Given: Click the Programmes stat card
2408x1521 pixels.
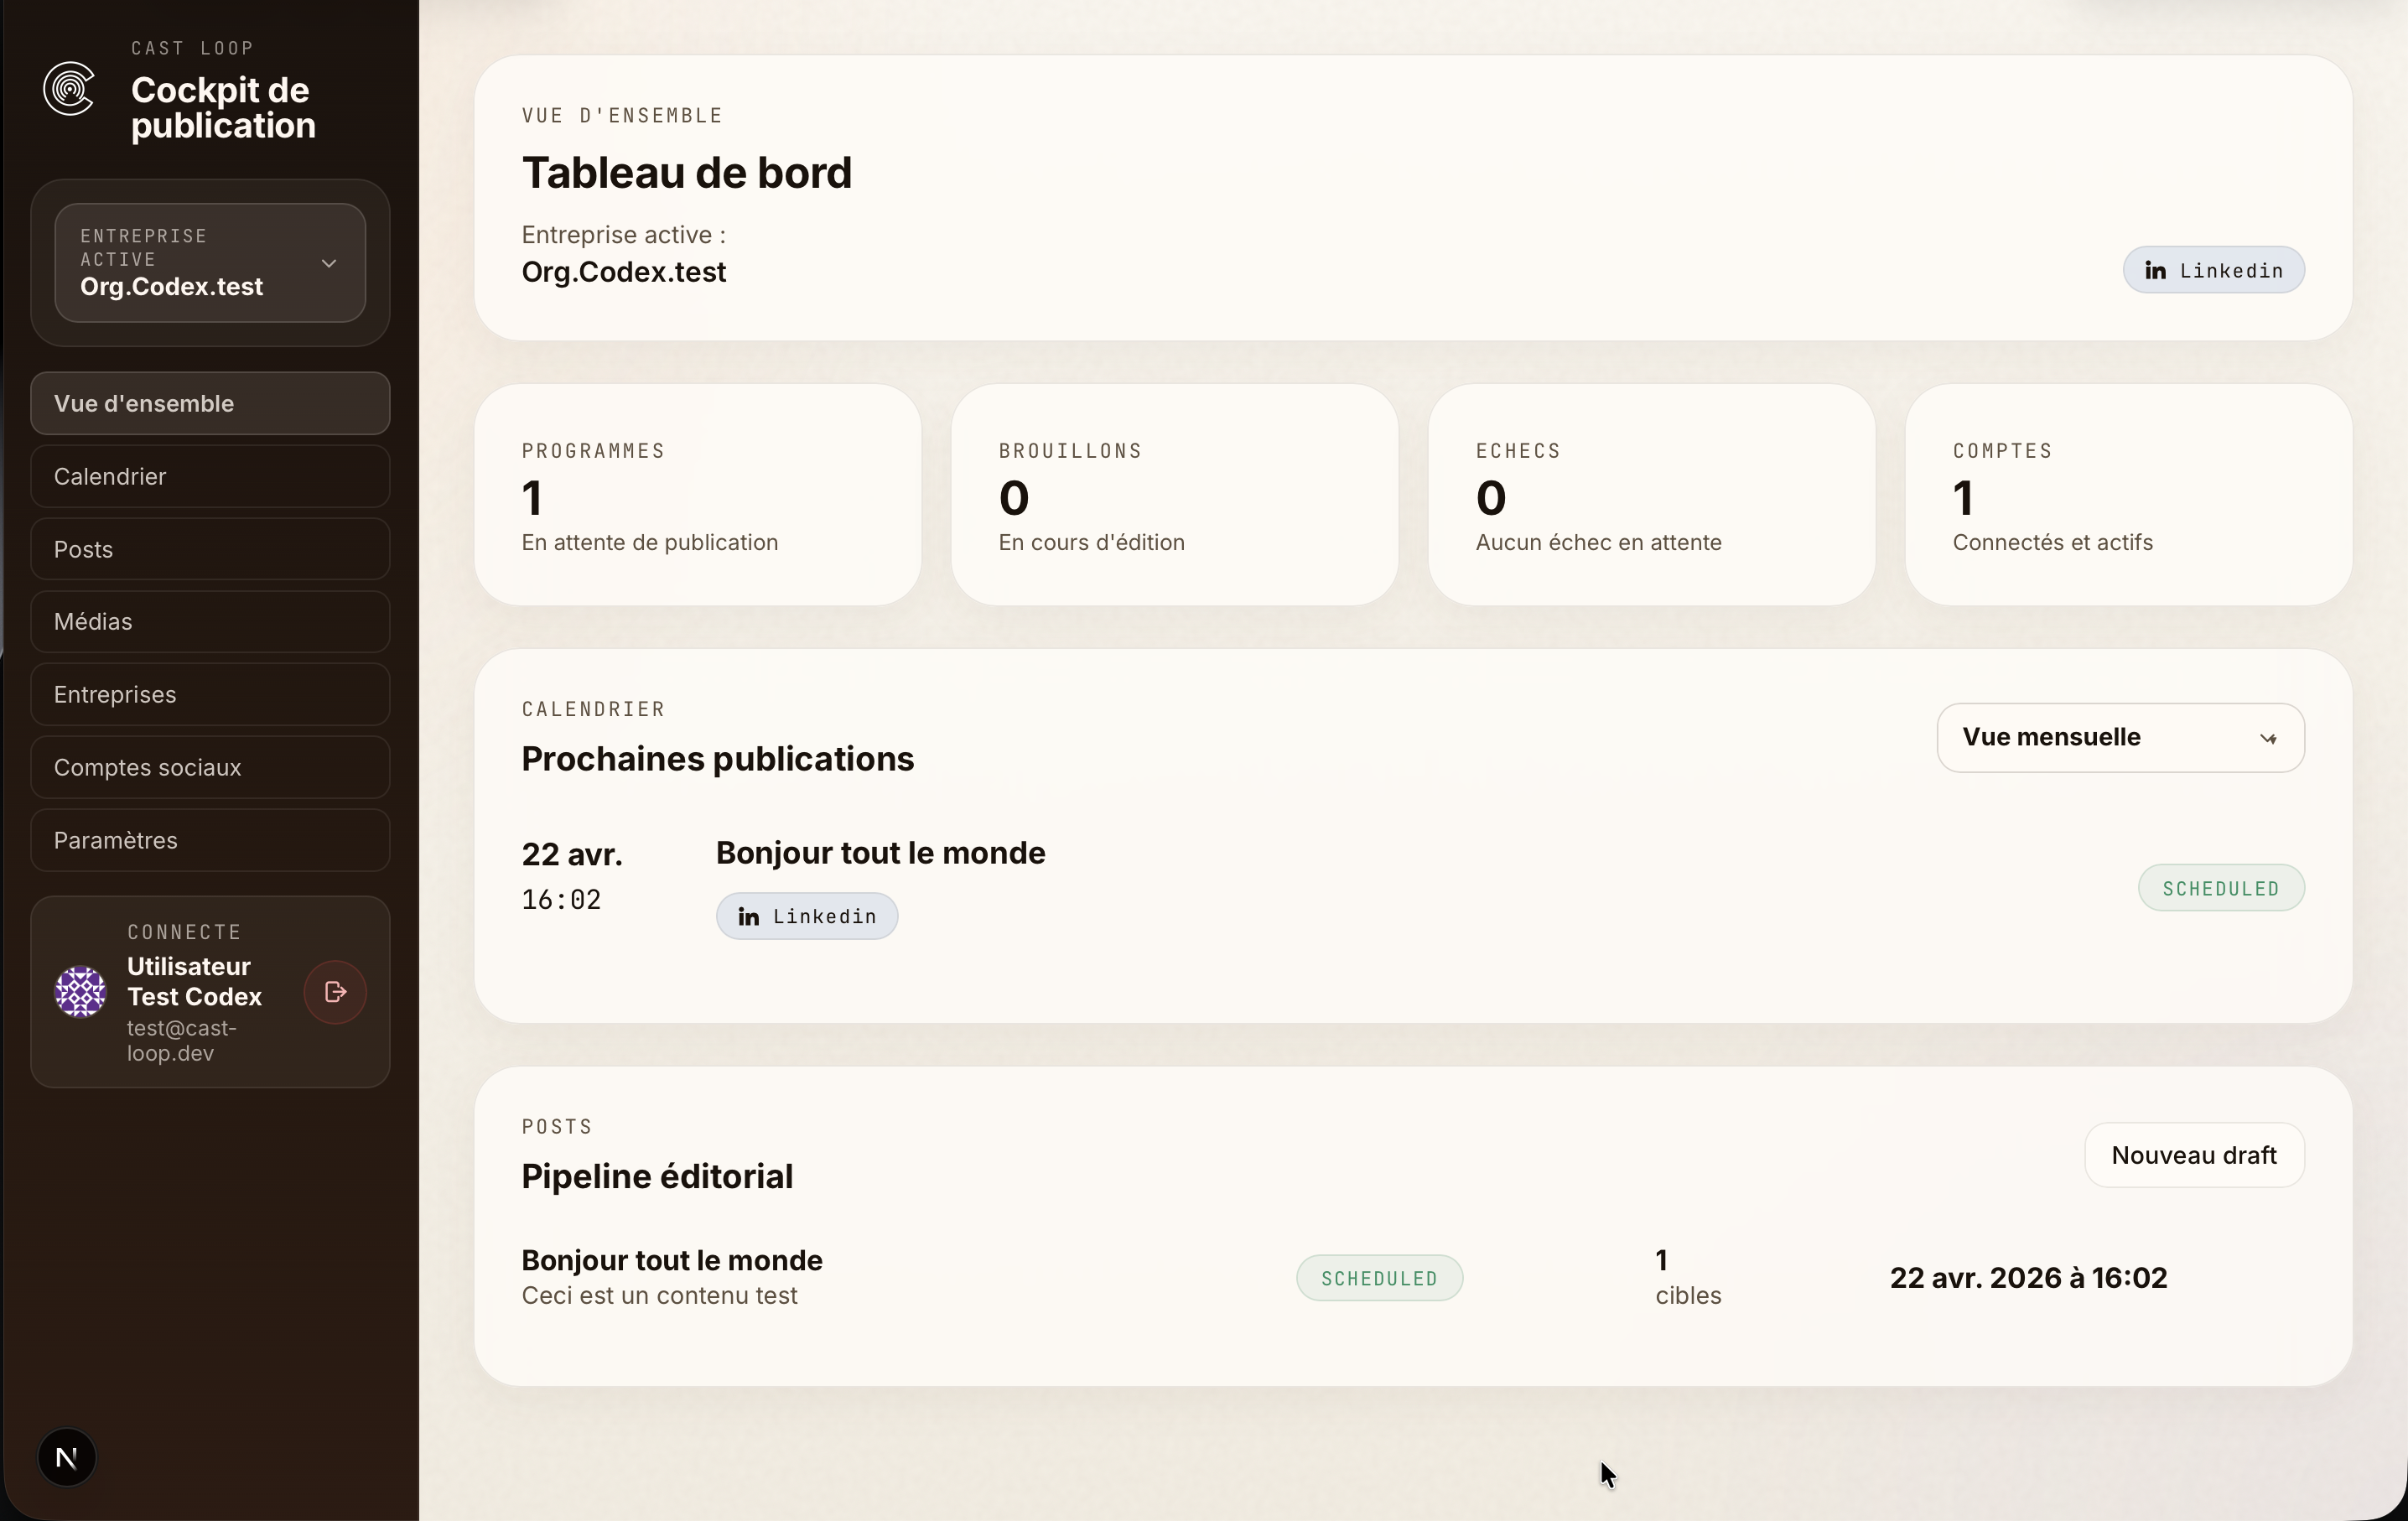Looking at the screenshot, I should pyautogui.click(x=698, y=495).
